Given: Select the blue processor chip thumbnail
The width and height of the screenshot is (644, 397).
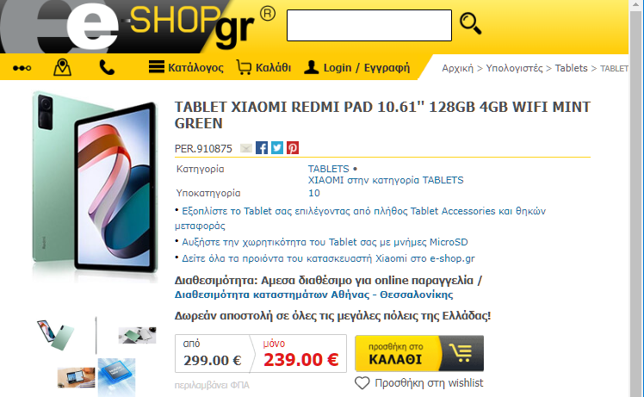Looking at the screenshot, I should [116, 377].
